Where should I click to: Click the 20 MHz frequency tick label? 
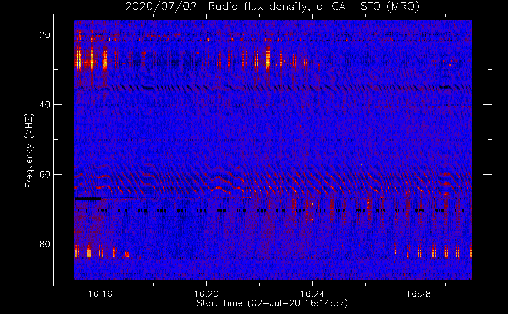[x=45, y=35]
